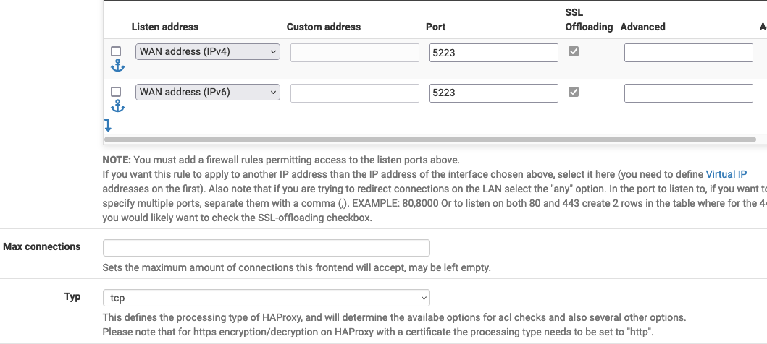Open the WAN address (IPv4) listen address dropdown

(207, 52)
